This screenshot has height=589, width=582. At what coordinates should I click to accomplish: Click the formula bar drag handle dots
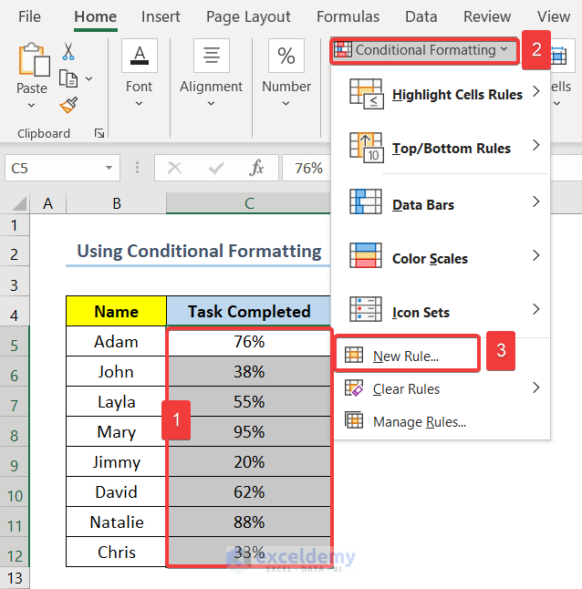click(x=137, y=168)
